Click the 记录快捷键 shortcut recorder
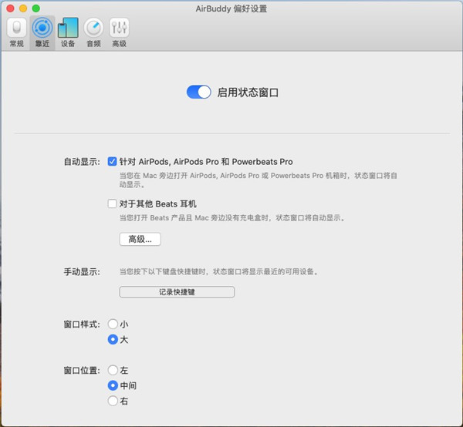The width and height of the screenshot is (463, 427). [x=177, y=292]
